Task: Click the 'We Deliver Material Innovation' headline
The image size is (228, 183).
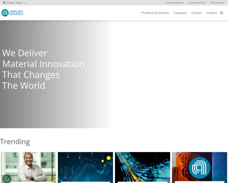Action: click(x=43, y=69)
